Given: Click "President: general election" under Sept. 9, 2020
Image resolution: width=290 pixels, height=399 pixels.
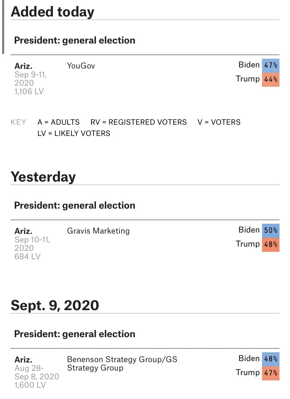Looking at the screenshot, I should [x=75, y=334].
